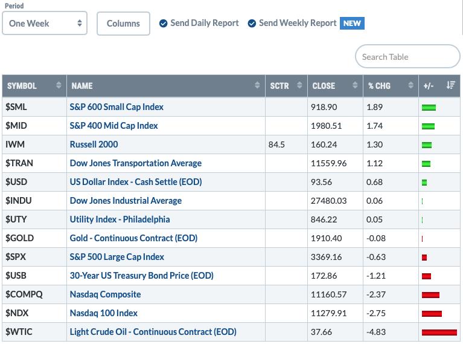Click the Columns button
The height and width of the screenshot is (344, 463).
coord(123,24)
